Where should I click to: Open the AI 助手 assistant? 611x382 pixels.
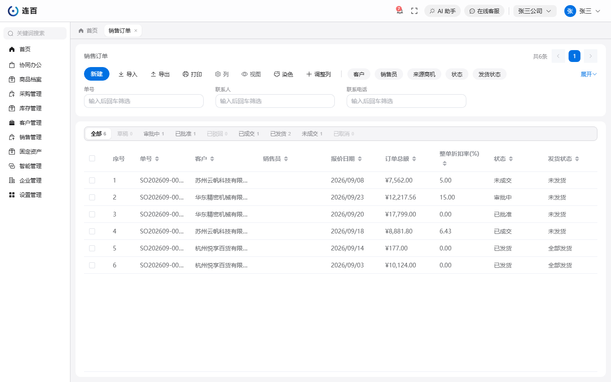(443, 11)
